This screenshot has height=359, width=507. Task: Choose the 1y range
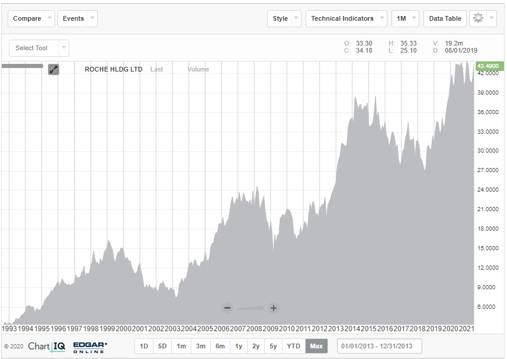(239, 346)
